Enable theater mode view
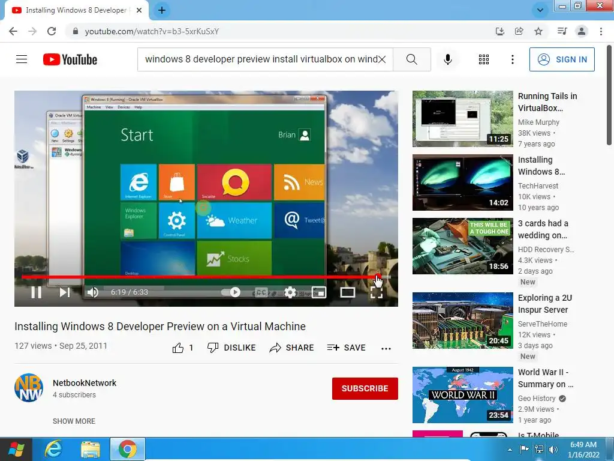Image resolution: width=614 pixels, height=461 pixels. pyautogui.click(x=348, y=292)
